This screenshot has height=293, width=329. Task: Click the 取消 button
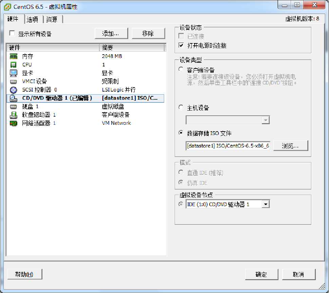(299, 274)
